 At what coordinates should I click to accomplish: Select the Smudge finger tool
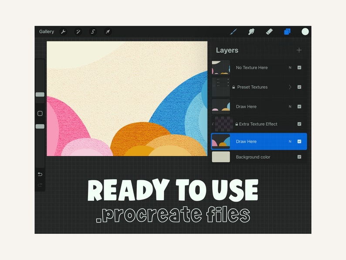point(251,32)
